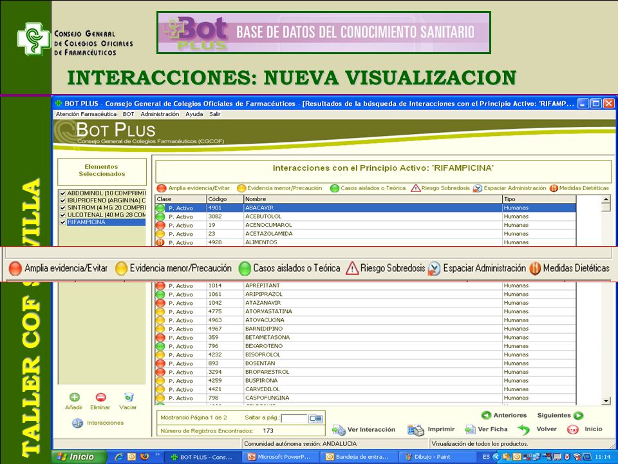Uncheck the SINTROM checkbox
618x464 pixels.
point(62,208)
